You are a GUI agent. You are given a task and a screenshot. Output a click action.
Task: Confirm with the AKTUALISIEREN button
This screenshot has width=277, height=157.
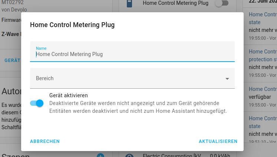click(218, 141)
